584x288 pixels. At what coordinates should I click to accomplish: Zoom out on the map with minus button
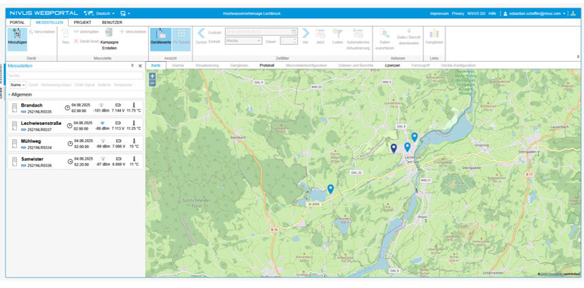(x=152, y=83)
